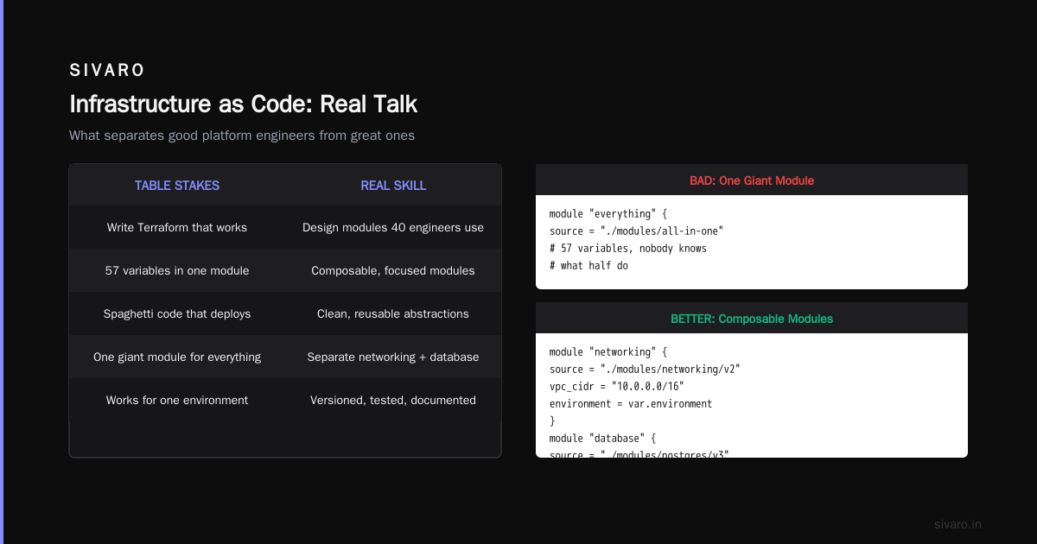Click 'Works for one environment' cell
Screen dimensions: 1037x544
click(177, 401)
